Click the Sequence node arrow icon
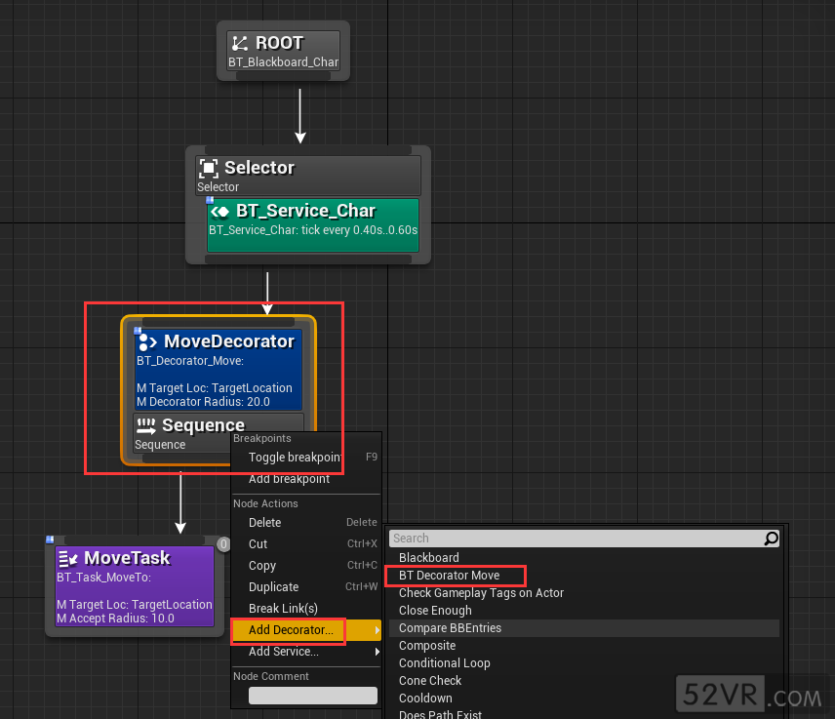Image resolution: width=835 pixels, height=719 pixels. tap(146, 425)
